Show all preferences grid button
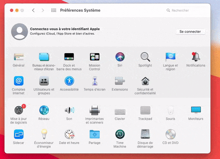This screenshot has height=159, width=220. [x=54, y=10]
